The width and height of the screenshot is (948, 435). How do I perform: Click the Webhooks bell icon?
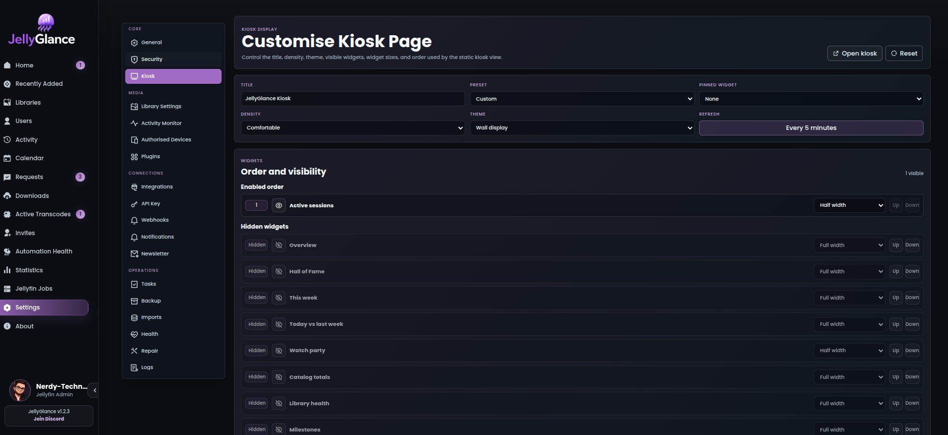(134, 220)
